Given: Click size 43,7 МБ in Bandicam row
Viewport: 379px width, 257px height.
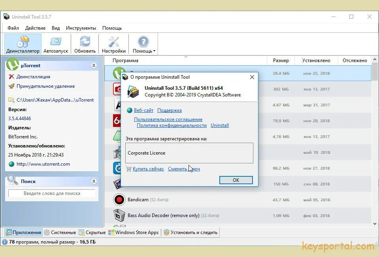Looking at the screenshot, I should [x=281, y=200].
